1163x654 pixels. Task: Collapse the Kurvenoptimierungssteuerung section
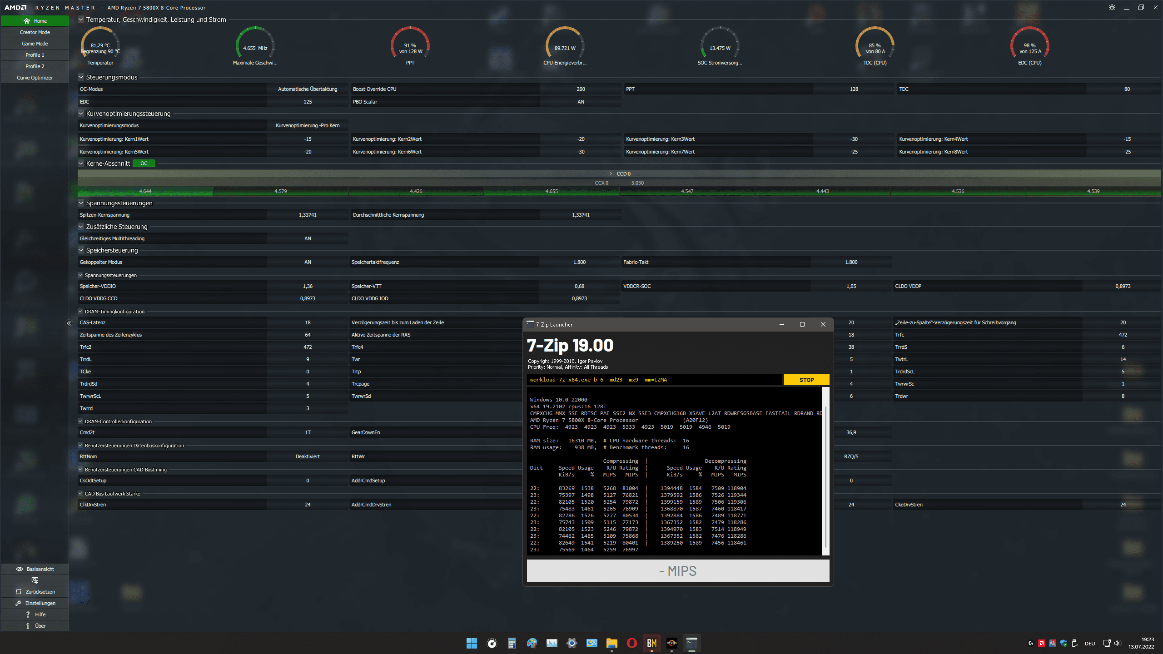(81, 114)
